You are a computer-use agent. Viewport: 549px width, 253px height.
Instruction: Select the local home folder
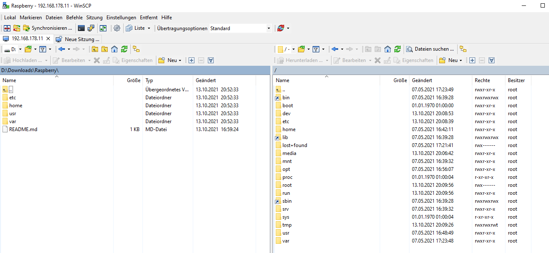(16, 106)
